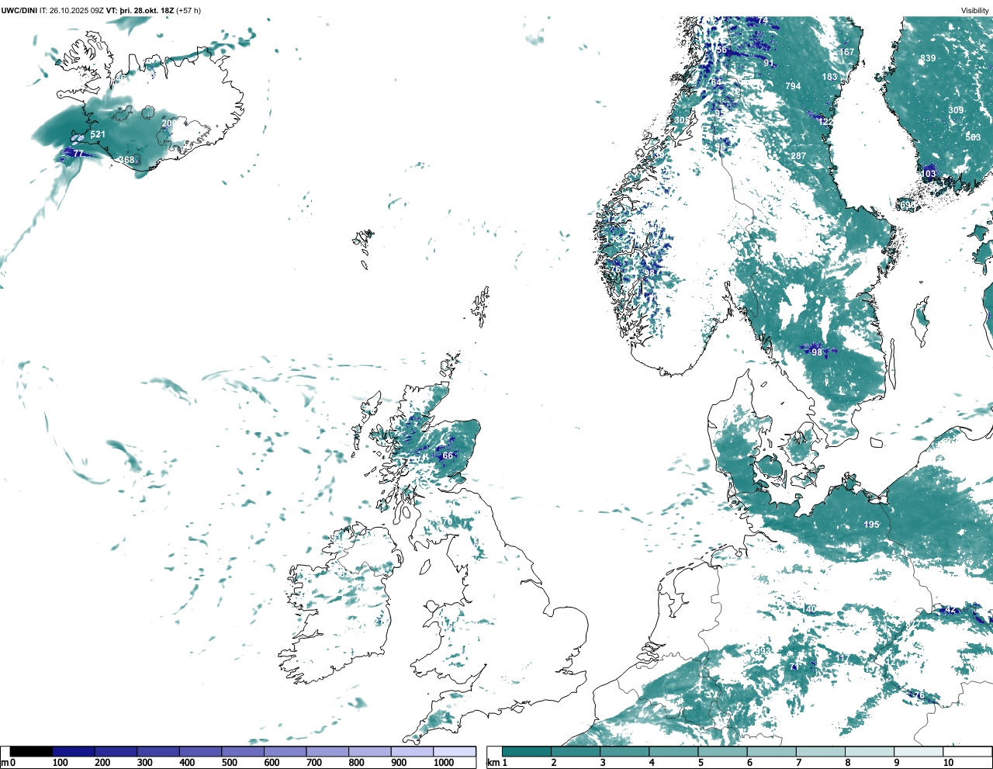Click the 2–3 km legend swatch

pyautogui.click(x=576, y=751)
